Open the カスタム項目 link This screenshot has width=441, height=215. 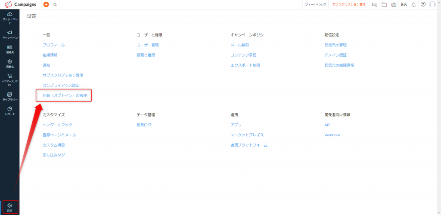pyautogui.click(x=54, y=145)
